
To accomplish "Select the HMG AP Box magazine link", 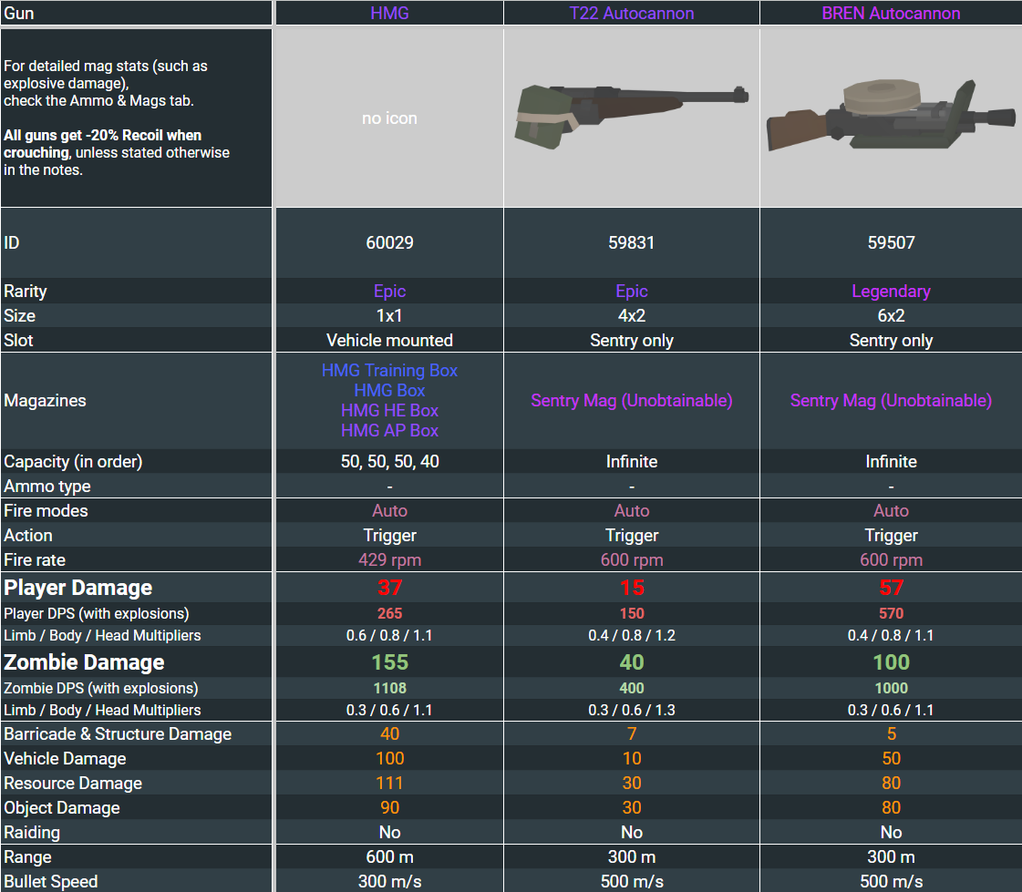I will [x=389, y=431].
